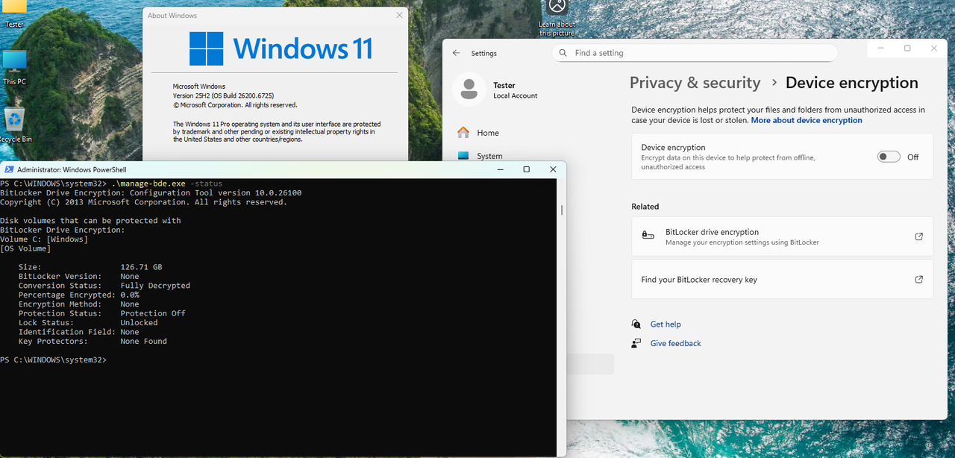
Task: Maximize the Settings window
Action: 907,48
